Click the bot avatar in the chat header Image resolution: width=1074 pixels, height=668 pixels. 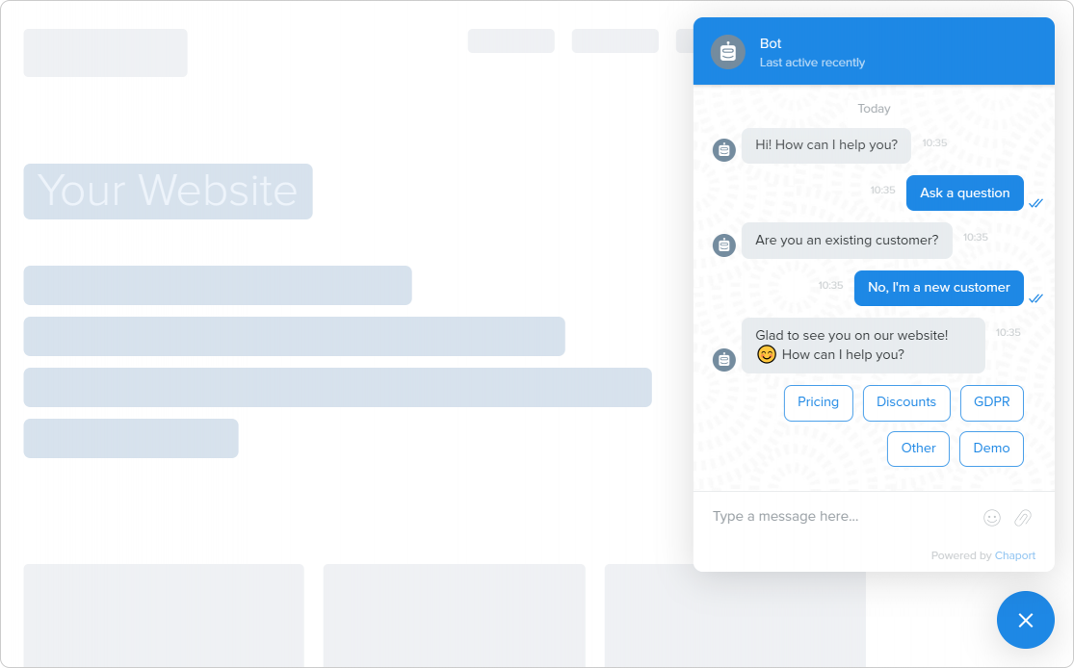(727, 52)
